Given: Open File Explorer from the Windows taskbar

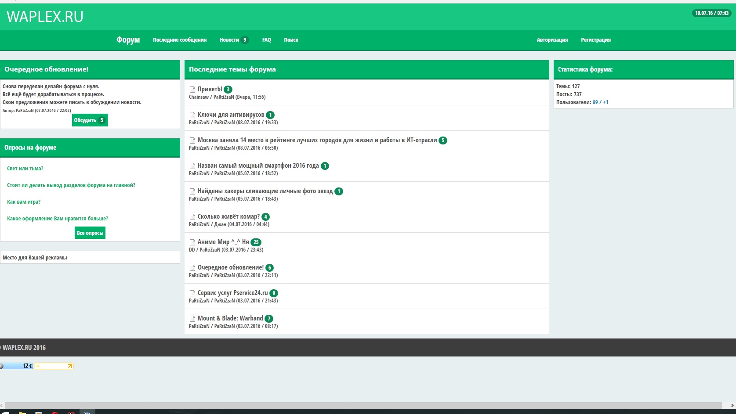Looking at the screenshot, I should coord(22,413).
